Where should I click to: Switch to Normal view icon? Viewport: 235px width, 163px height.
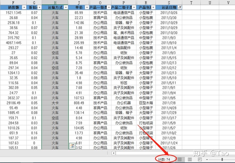click(x=180, y=159)
